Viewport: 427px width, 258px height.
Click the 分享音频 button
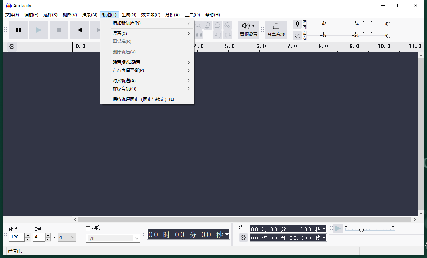[276, 30]
